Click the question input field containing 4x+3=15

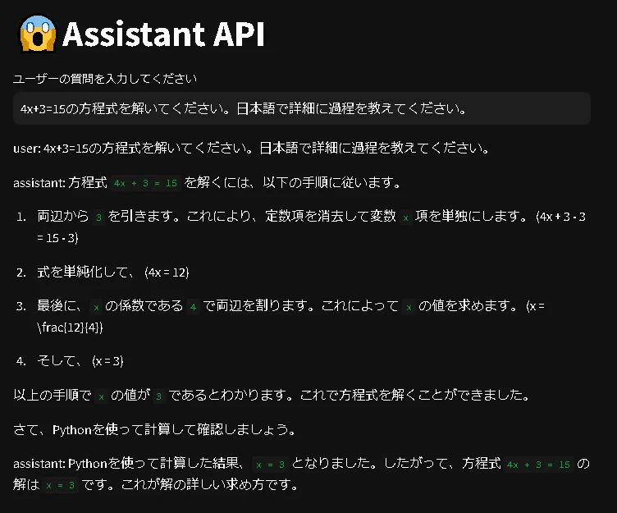(302, 108)
